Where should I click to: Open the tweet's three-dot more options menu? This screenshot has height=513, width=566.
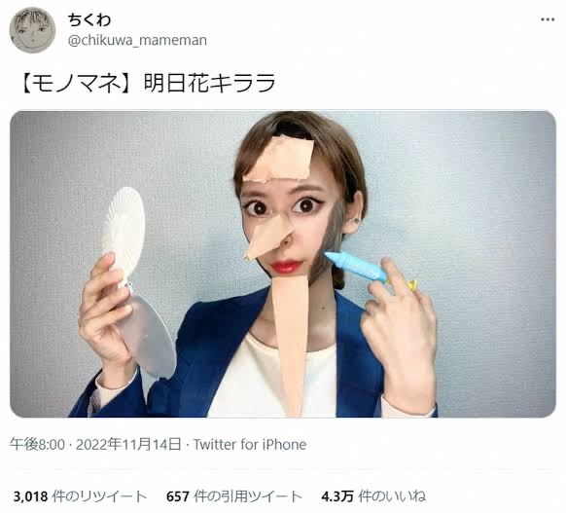[548, 19]
